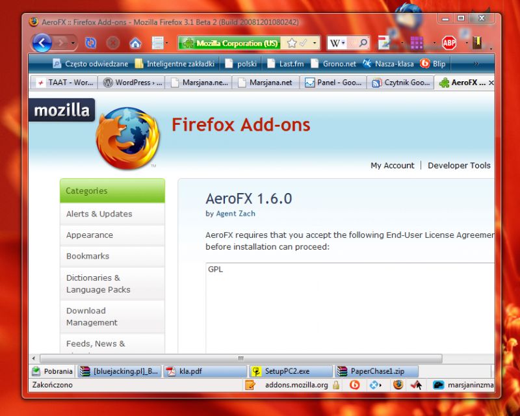The height and width of the screenshot is (416, 520).
Task: Select the Download Management category
Action: click(x=112, y=317)
